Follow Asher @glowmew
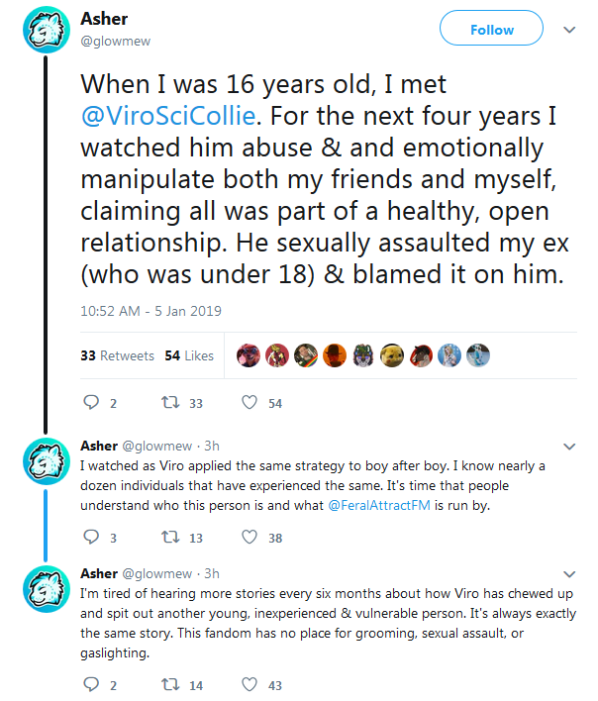This screenshot has width=598, height=701. [x=492, y=28]
